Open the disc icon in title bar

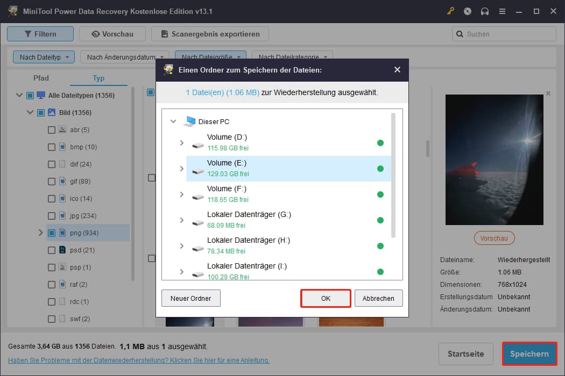click(468, 11)
